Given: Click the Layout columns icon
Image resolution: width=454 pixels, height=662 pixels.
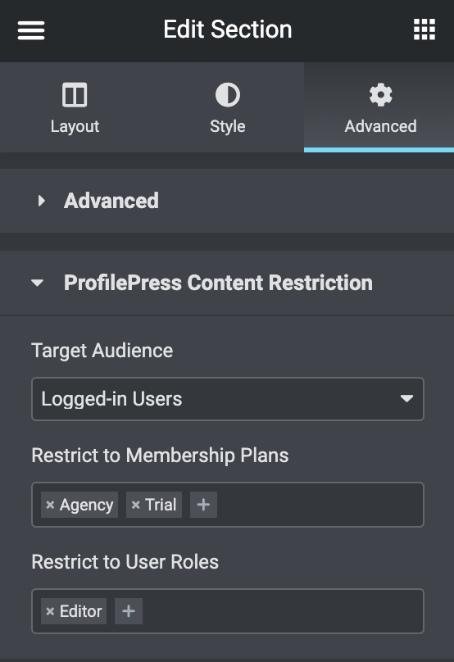Looking at the screenshot, I should tap(75, 94).
